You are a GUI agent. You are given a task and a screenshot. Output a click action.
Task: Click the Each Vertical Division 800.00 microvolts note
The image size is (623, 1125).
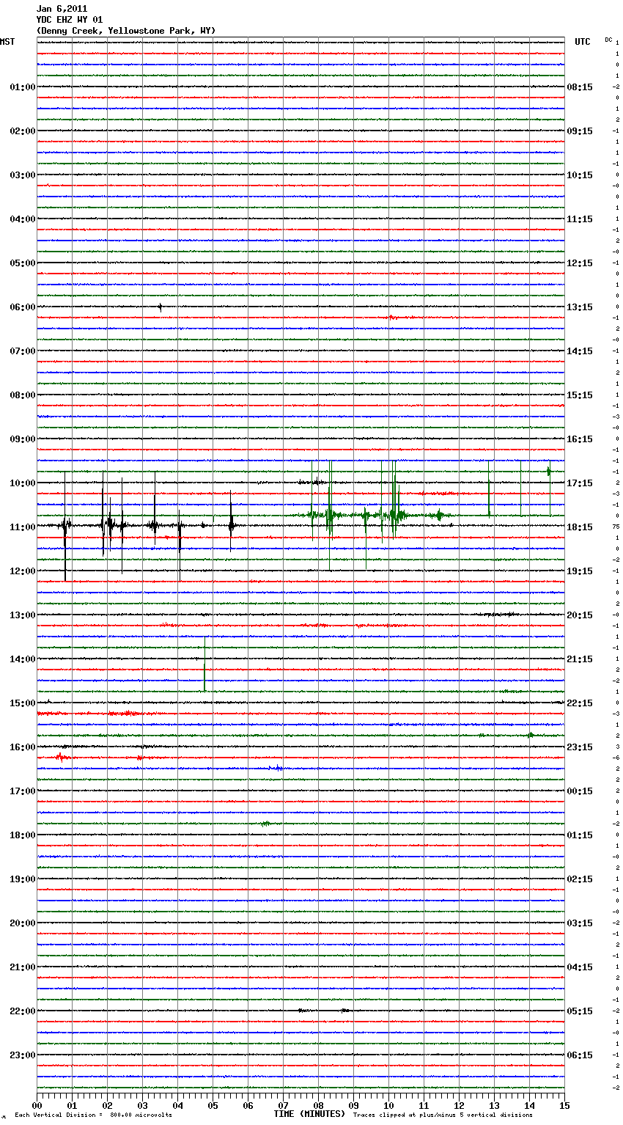[93, 1115]
